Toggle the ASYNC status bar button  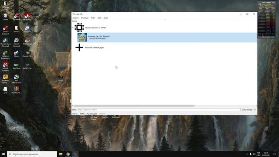pyautogui.click(x=82, y=114)
